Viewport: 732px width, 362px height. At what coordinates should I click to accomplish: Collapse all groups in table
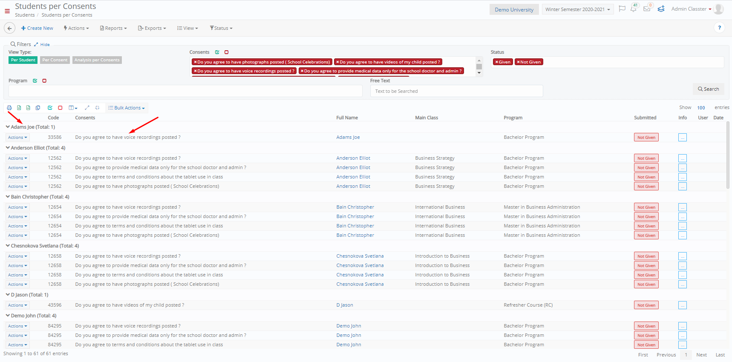pyautogui.click(x=97, y=108)
